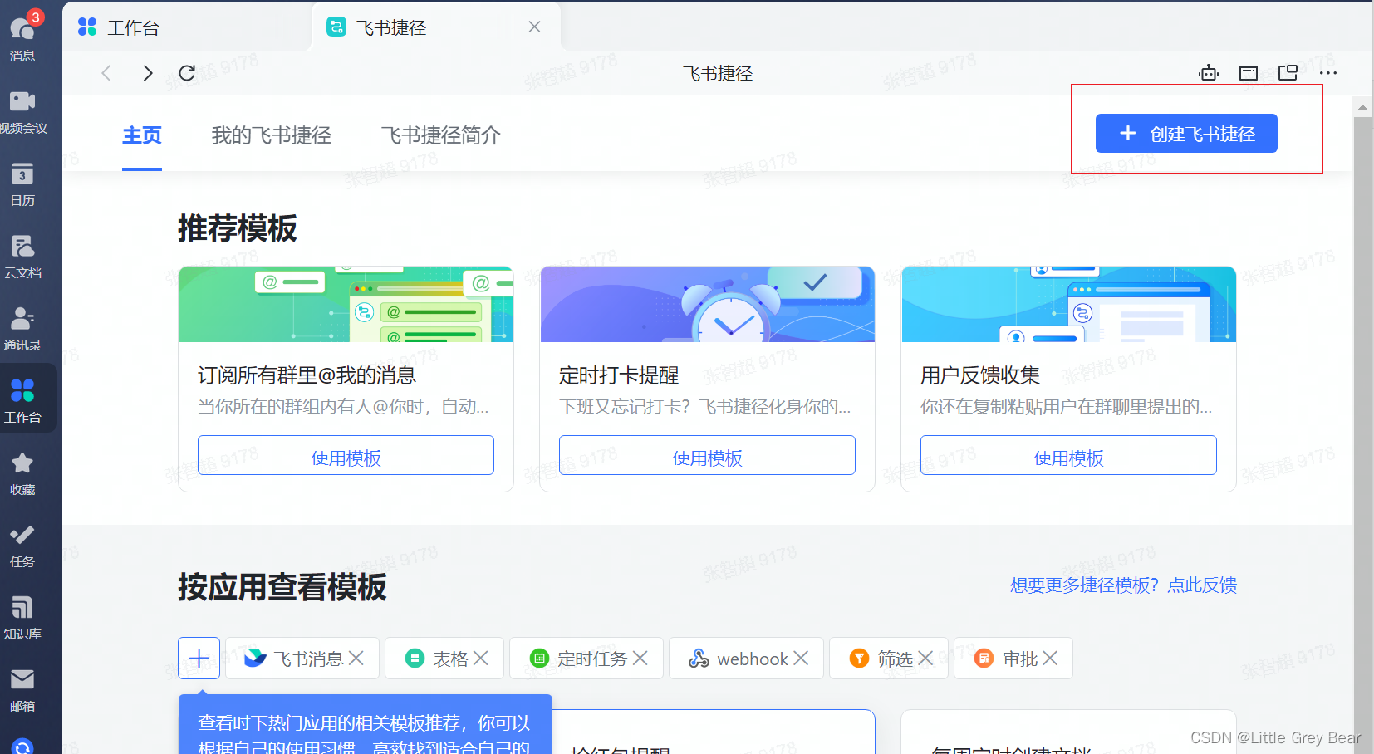Select the 主页 tab

pyautogui.click(x=142, y=135)
